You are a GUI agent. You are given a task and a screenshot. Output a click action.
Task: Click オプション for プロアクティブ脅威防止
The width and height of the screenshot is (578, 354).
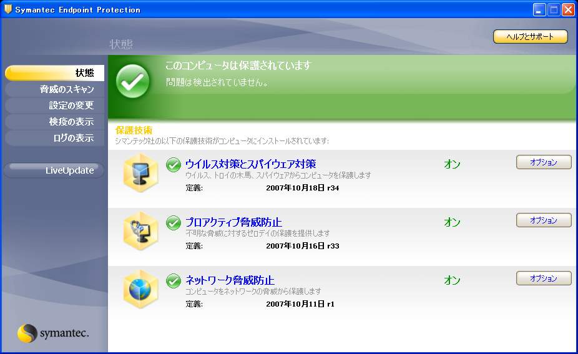[x=544, y=220]
